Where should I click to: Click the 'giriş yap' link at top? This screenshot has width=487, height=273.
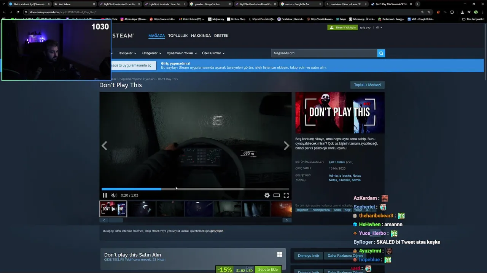click(x=365, y=27)
